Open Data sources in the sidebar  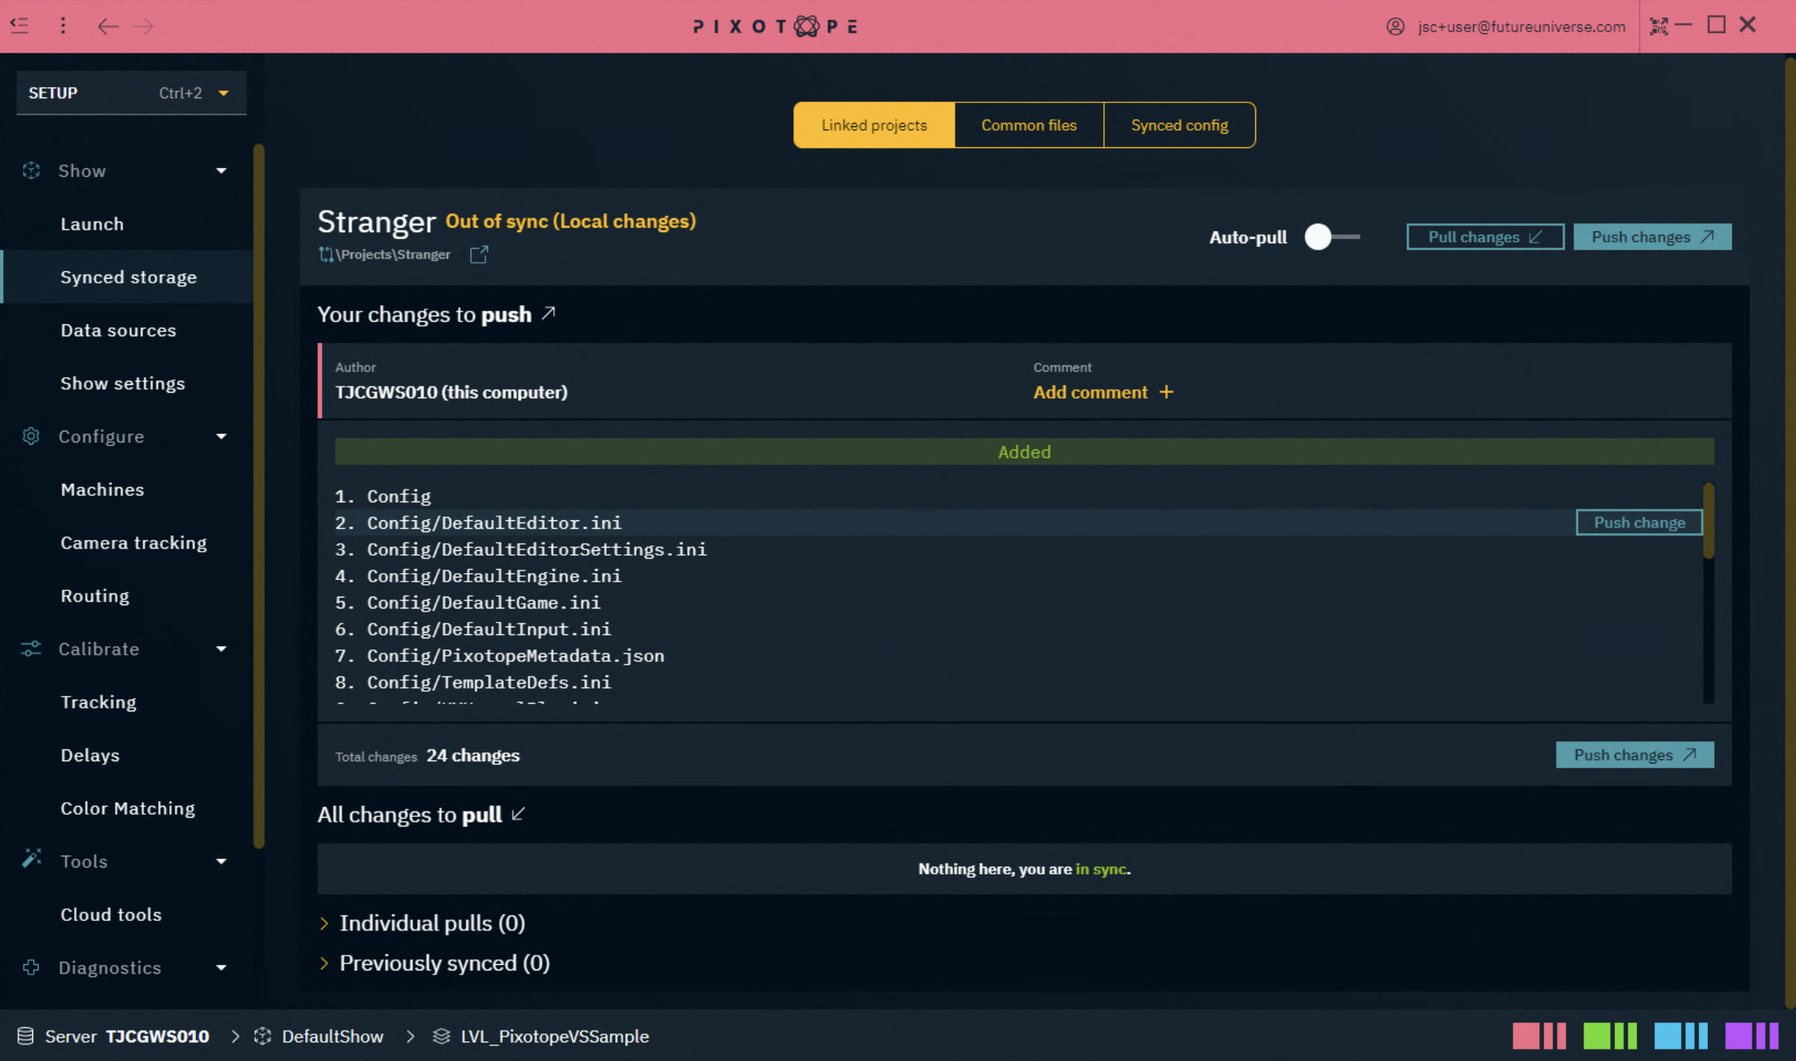coord(127,330)
